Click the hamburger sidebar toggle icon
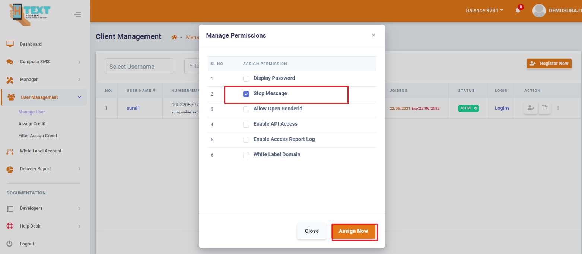This screenshot has height=254, width=582. point(77,15)
